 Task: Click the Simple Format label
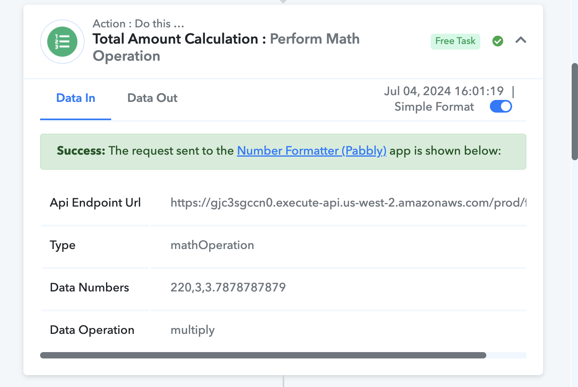(434, 107)
